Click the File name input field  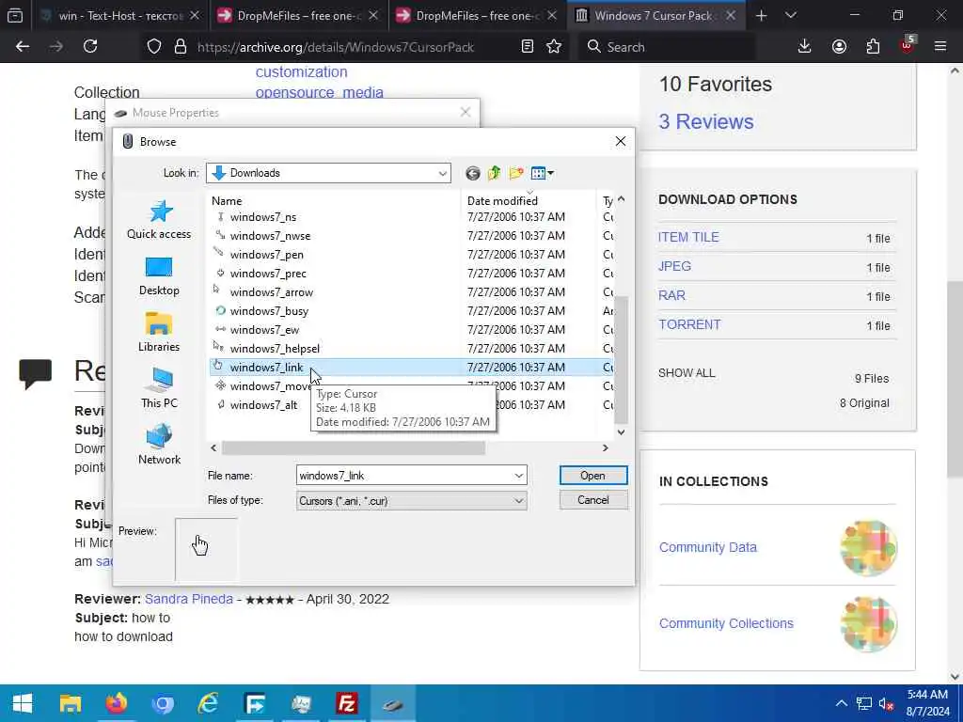point(404,475)
